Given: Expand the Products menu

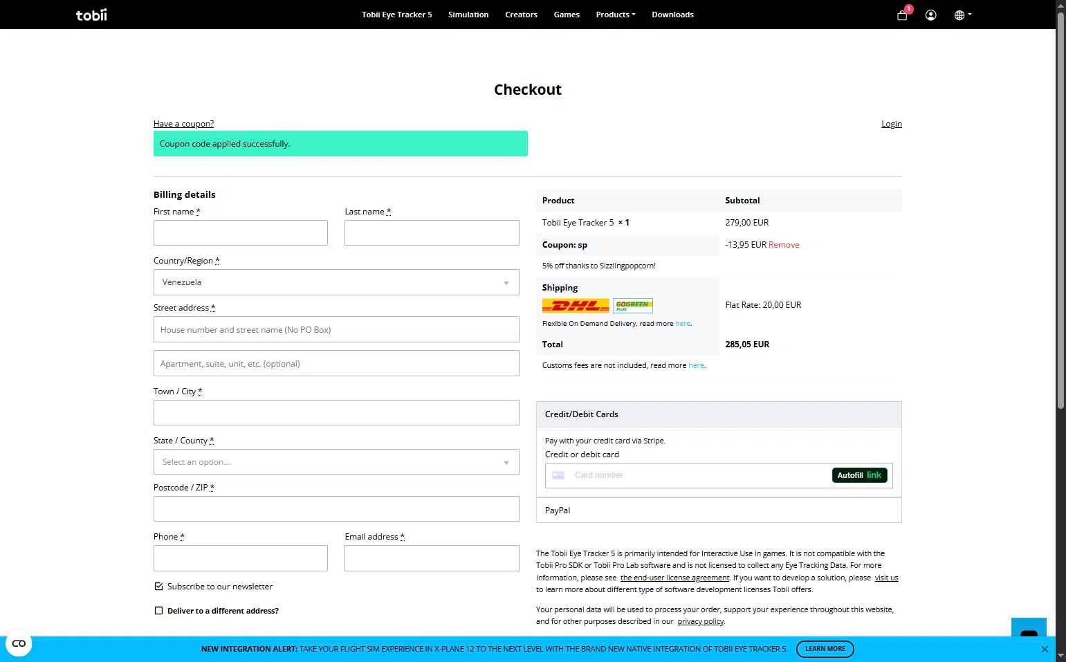Looking at the screenshot, I should click(616, 15).
